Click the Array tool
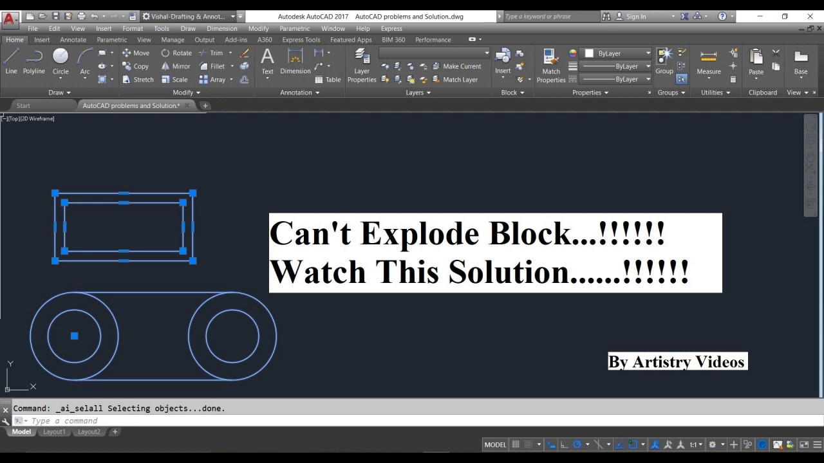The width and height of the screenshot is (824, 463). click(212, 80)
